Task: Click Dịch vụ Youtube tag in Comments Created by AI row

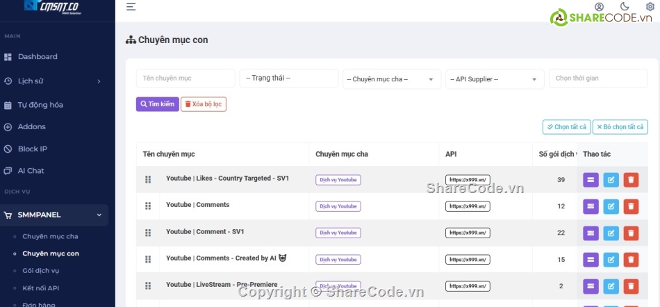Action: click(338, 260)
